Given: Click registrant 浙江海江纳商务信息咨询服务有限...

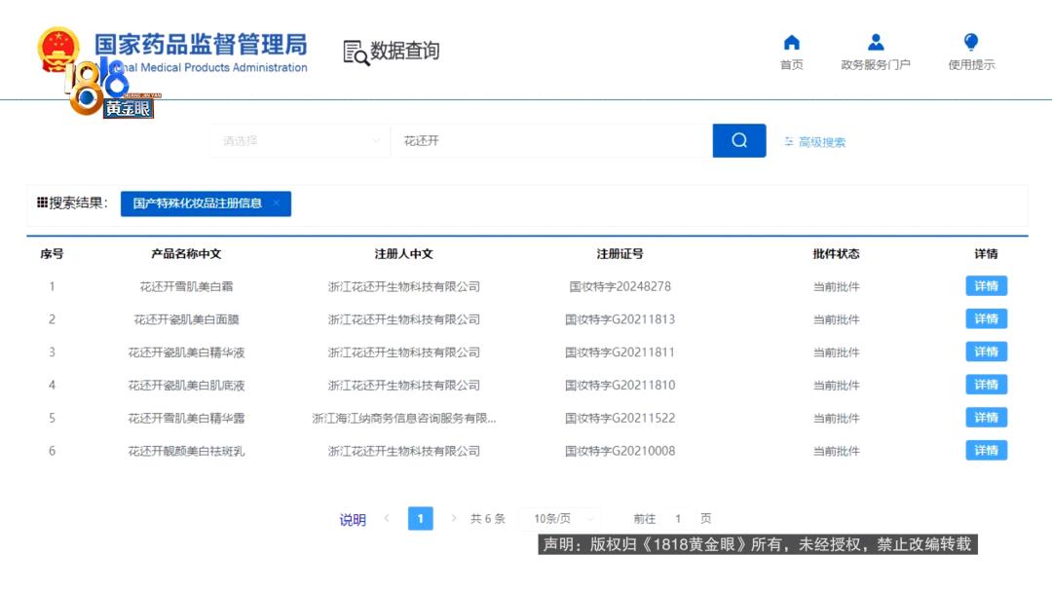Looking at the screenshot, I should 404,419.
